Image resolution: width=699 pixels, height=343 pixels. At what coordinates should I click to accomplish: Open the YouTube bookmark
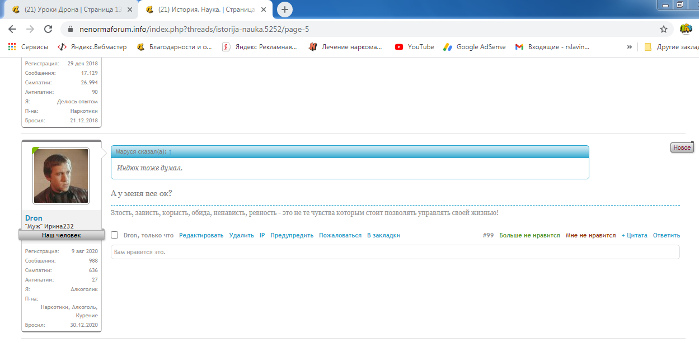(414, 47)
